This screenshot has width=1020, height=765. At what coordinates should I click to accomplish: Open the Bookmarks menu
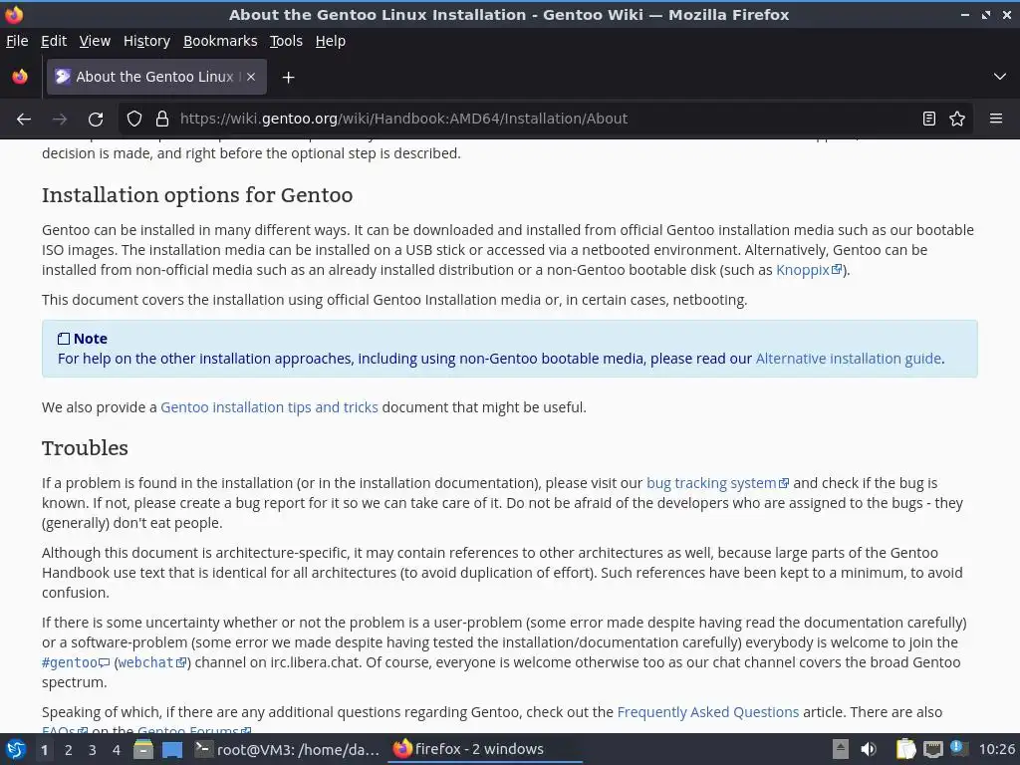(220, 41)
